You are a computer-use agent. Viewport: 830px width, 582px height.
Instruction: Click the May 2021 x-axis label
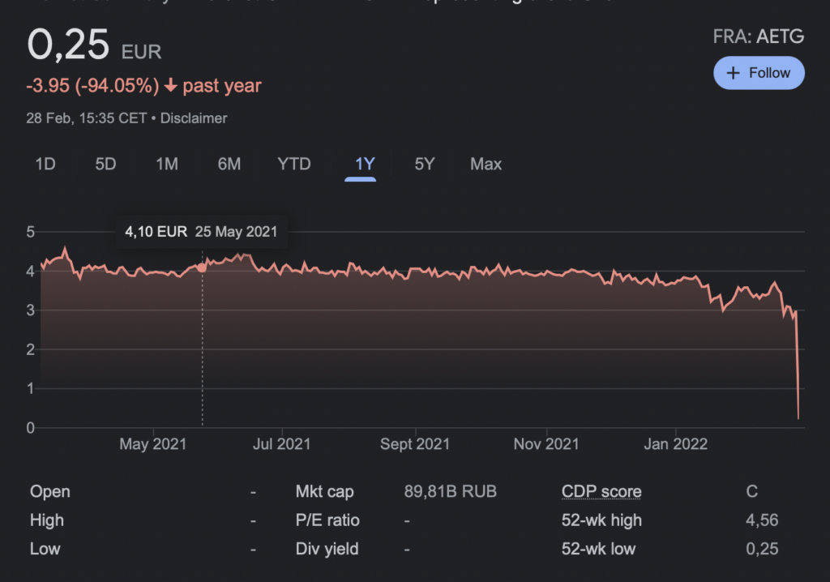click(x=152, y=444)
